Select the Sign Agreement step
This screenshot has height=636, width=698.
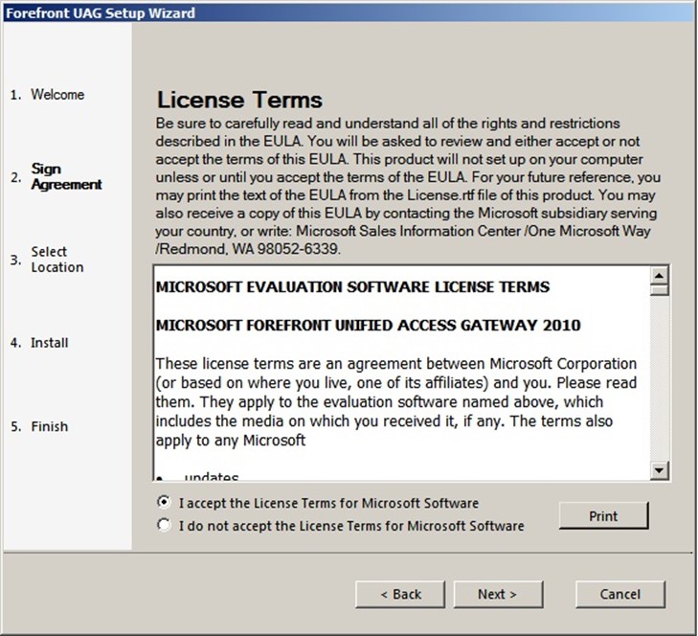pos(65,177)
